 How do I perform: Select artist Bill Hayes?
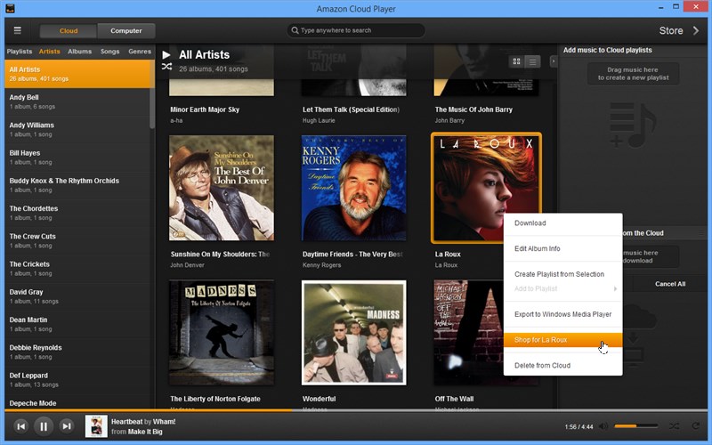[x=77, y=158]
